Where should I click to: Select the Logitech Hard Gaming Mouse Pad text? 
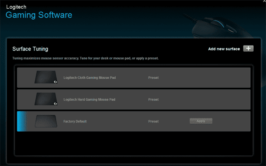point(89,100)
